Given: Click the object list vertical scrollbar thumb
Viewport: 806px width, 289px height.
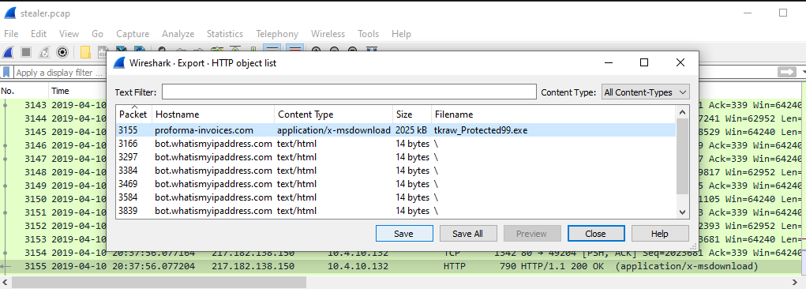Looking at the screenshot, I should point(682,156).
